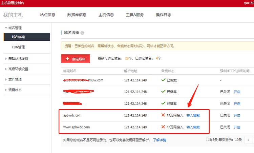Image resolution: width=254 pixels, height=153 pixels.
Task: Click 转入备案 link for apbwdc.com
Action: pyautogui.click(x=193, y=115)
